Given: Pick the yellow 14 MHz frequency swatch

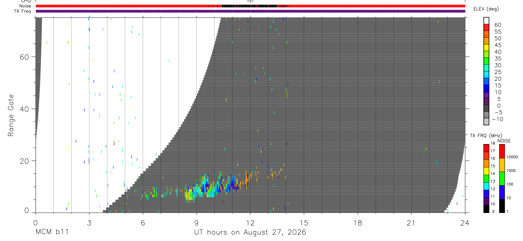Looking at the screenshot, I should point(486,171).
